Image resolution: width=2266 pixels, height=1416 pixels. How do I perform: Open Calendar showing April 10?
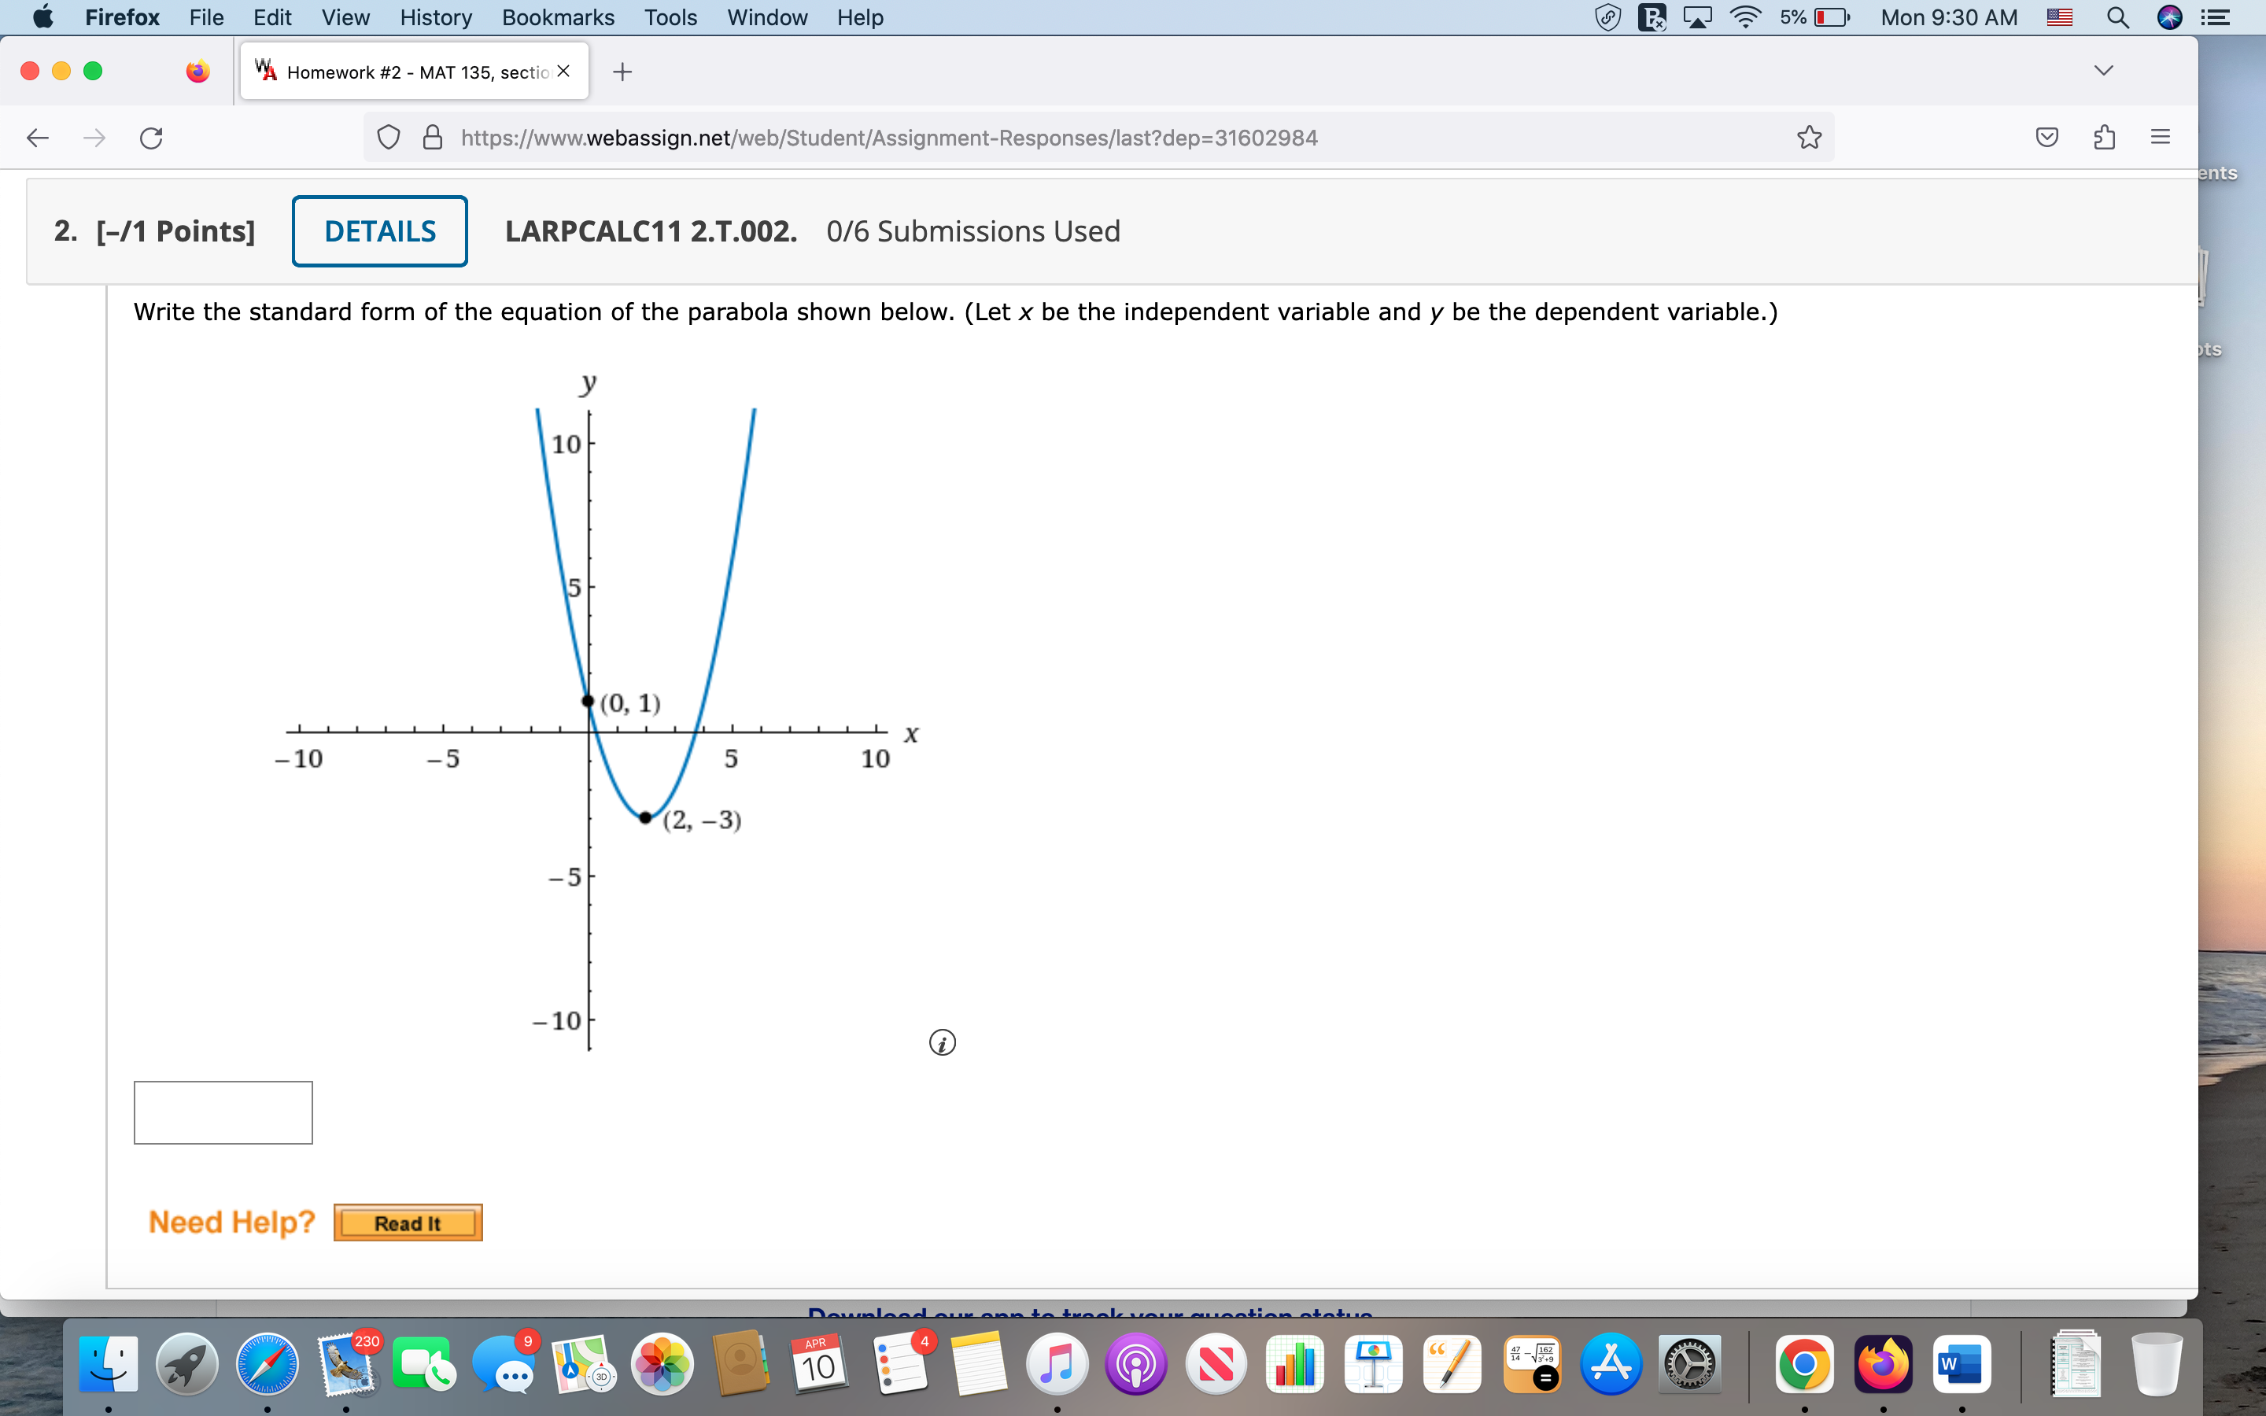tap(817, 1365)
